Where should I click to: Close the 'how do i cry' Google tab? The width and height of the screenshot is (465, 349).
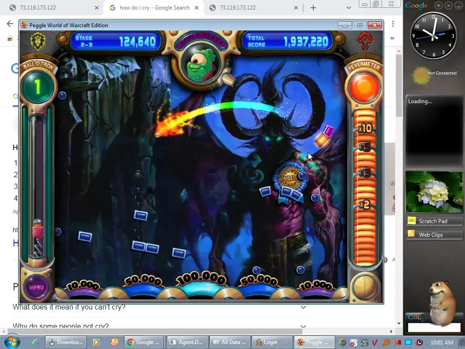pyautogui.click(x=197, y=8)
